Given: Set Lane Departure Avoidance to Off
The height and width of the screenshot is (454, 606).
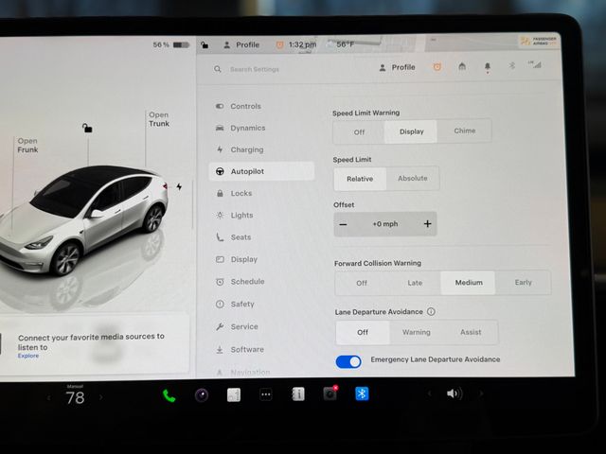Looking at the screenshot, I should tap(363, 332).
